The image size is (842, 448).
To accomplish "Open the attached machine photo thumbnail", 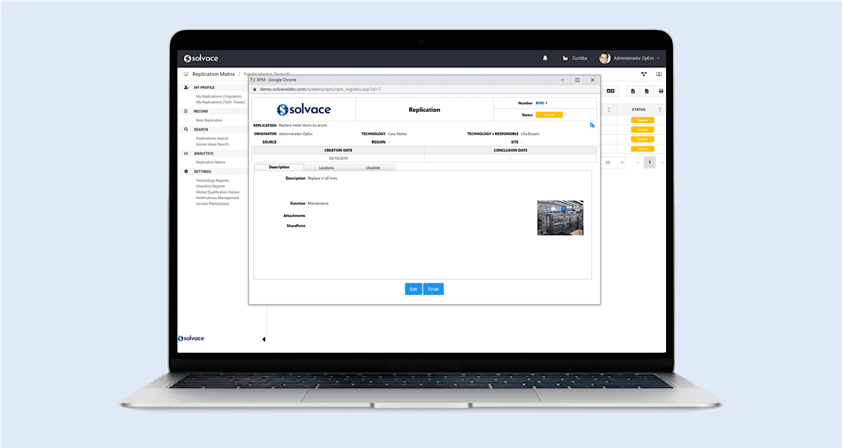I will click(560, 218).
